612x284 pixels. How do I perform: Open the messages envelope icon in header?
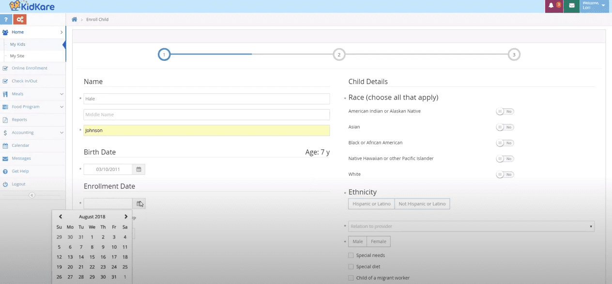click(x=572, y=6)
